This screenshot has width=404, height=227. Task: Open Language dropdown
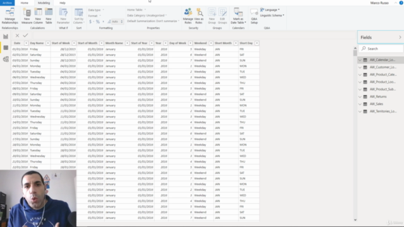tap(270, 10)
